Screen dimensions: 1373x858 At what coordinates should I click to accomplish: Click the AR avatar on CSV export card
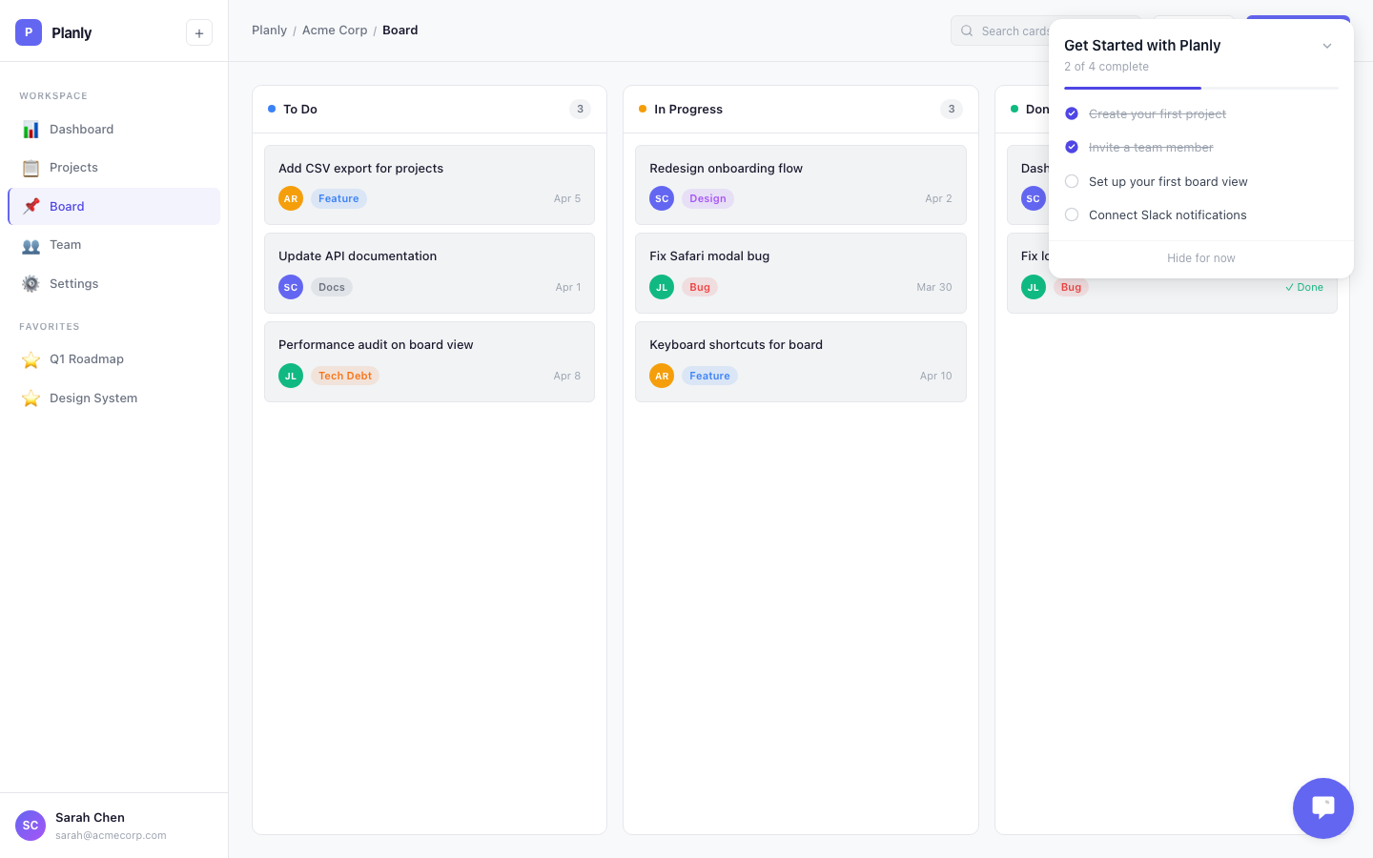tap(291, 198)
